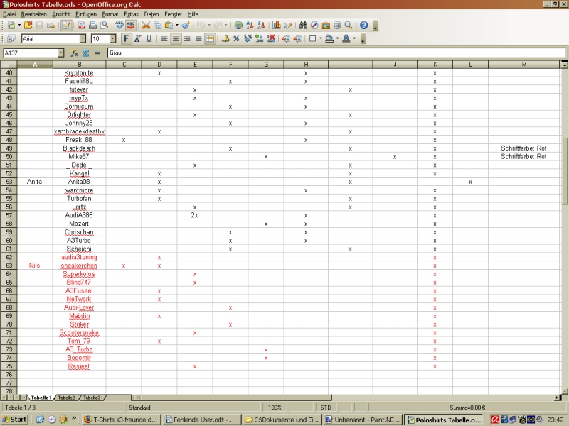Screen dimensions: 569x426
Task: Open Find & Replace binoculars icon
Action: point(303,26)
